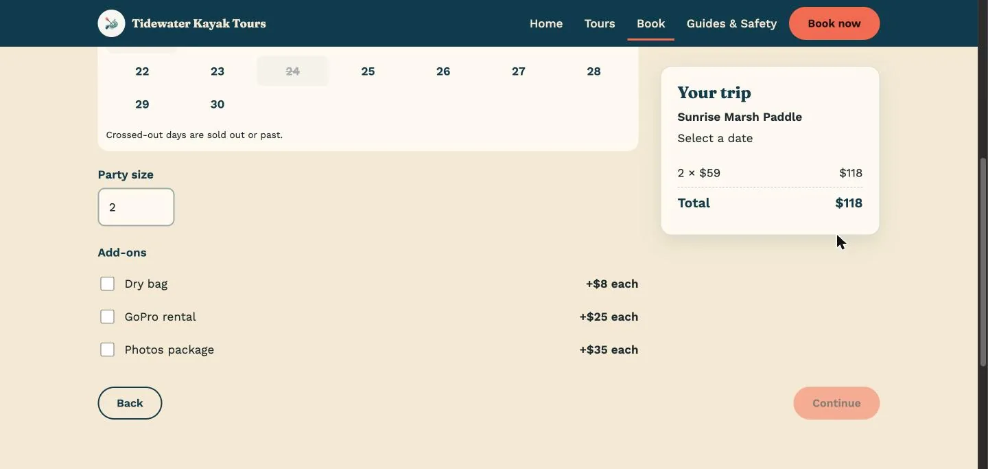Click the '+$8 each' price label

612,284
